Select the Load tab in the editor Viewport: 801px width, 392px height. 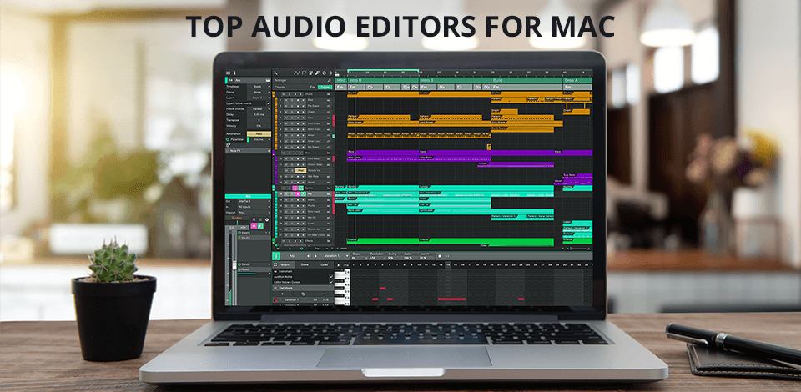(325, 265)
